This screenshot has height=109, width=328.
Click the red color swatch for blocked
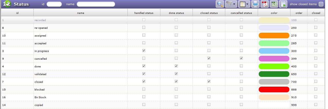(x=274, y=89)
